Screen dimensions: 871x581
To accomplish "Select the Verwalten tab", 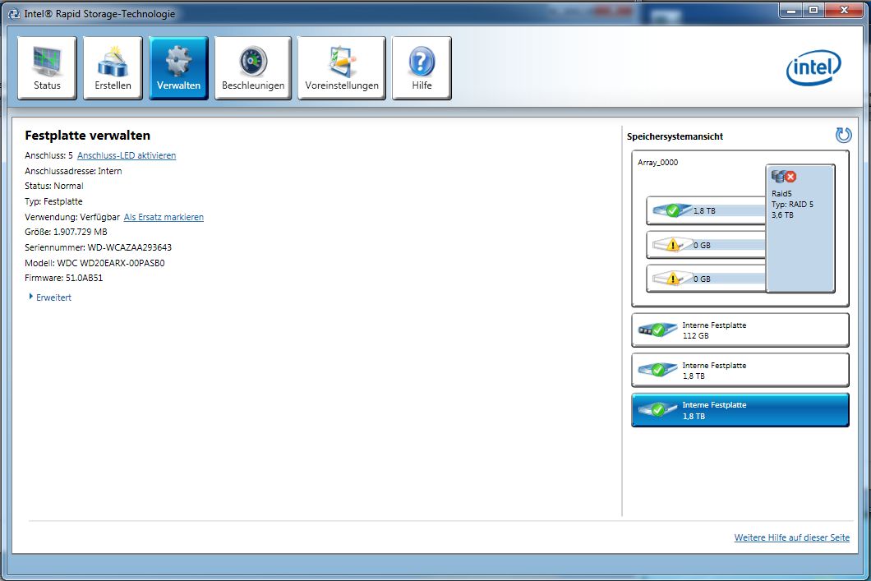I will point(178,67).
